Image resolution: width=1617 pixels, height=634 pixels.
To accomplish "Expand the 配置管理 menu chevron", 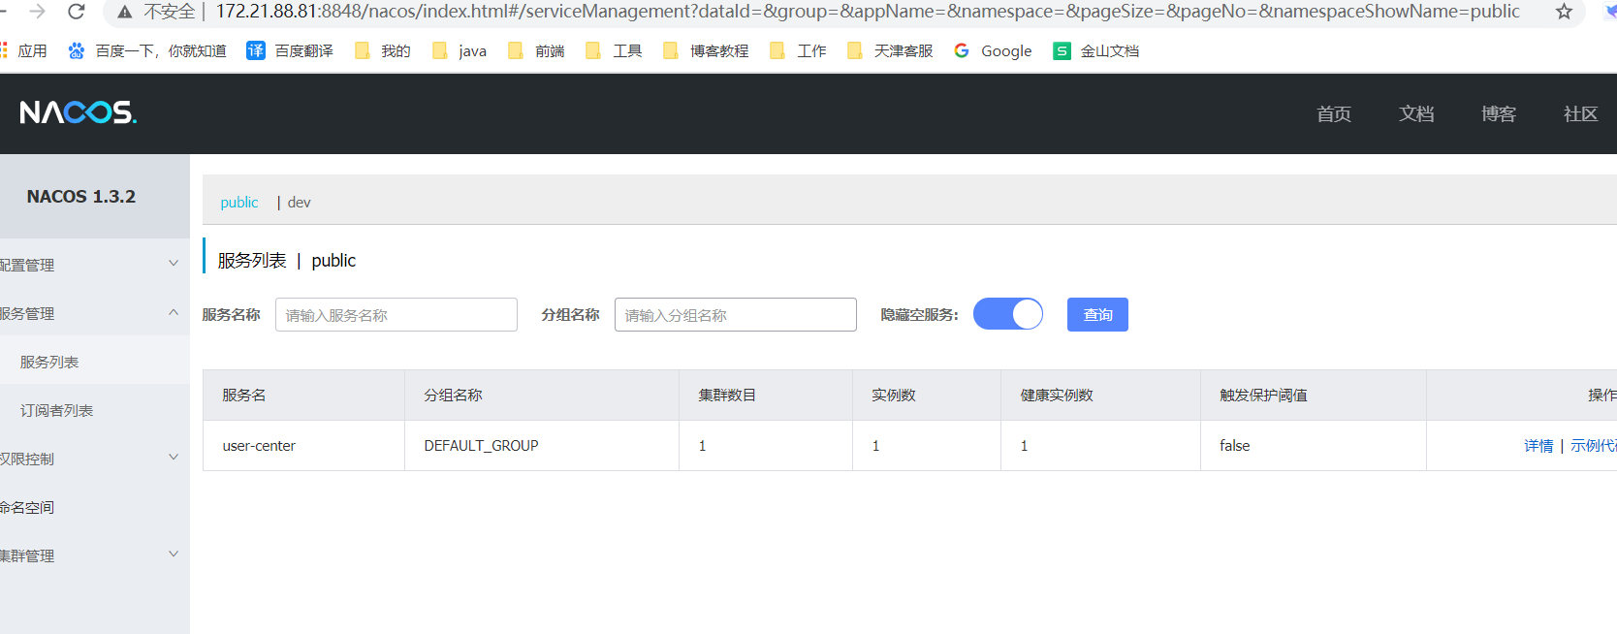I will 174,263.
